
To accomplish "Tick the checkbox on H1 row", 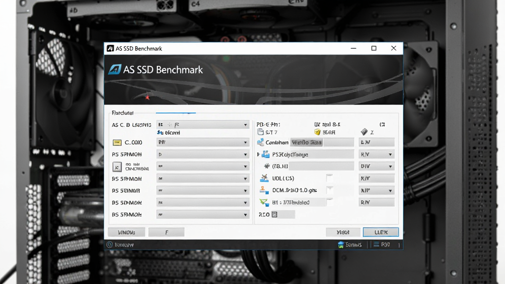I will [x=329, y=202].
